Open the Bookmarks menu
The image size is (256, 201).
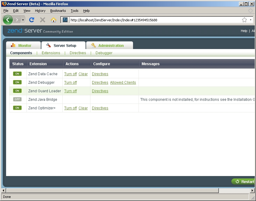58,11
